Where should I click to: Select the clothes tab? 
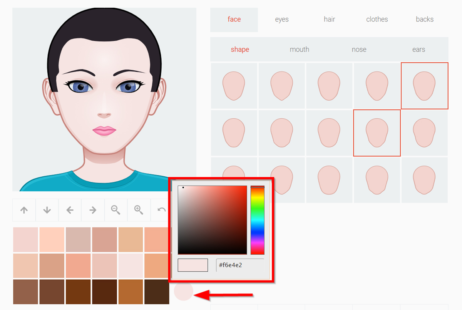point(377,19)
